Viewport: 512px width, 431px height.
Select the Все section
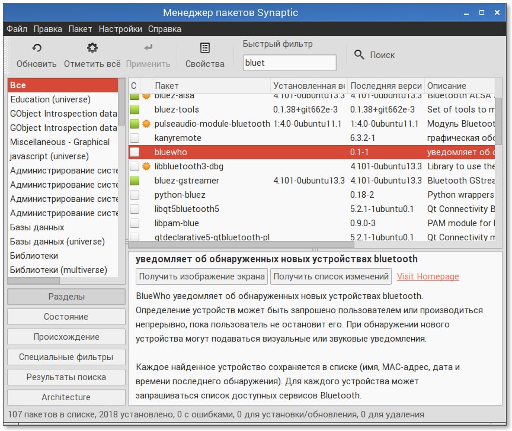[63, 85]
